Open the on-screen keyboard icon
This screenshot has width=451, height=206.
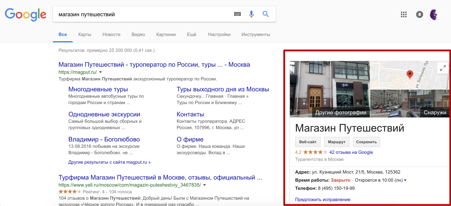tap(237, 14)
